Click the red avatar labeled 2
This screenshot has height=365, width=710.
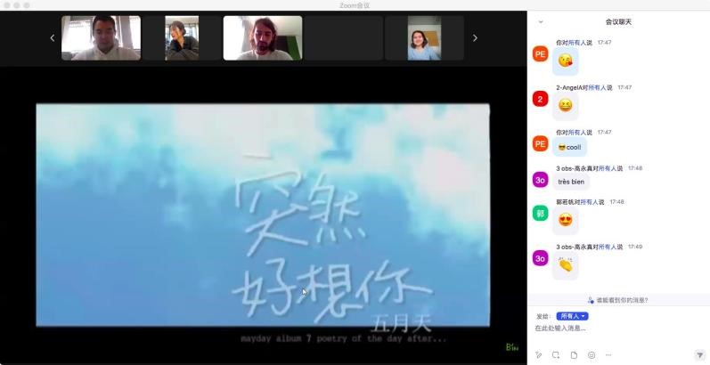point(540,99)
